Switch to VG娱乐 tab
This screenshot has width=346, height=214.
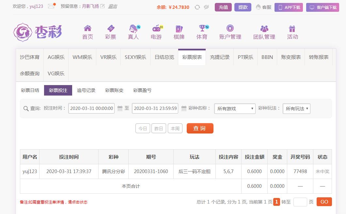click(x=56, y=74)
